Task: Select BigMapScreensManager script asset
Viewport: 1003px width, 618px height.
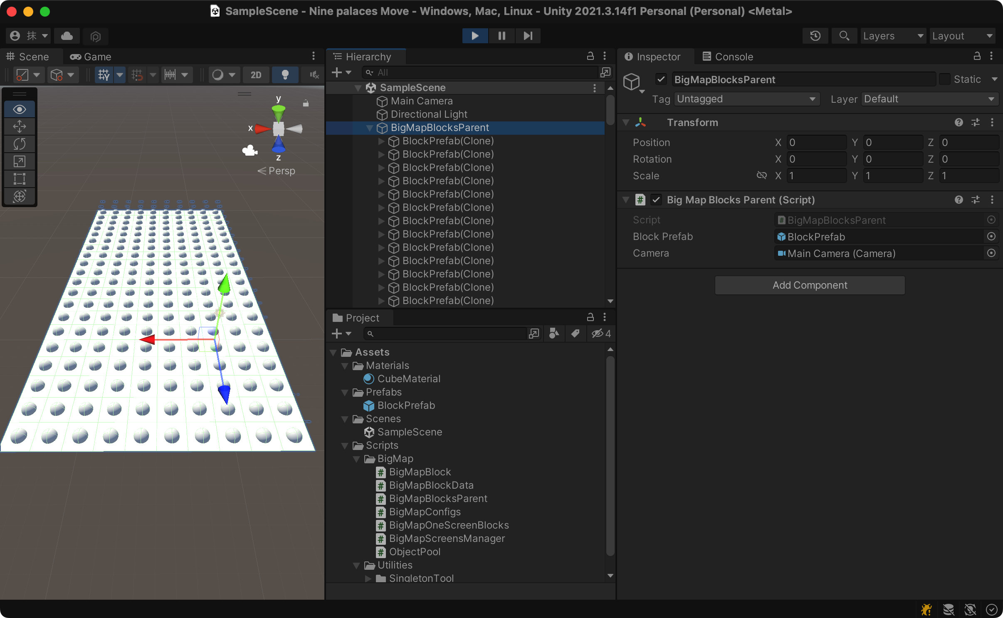Action: [x=447, y=539]
